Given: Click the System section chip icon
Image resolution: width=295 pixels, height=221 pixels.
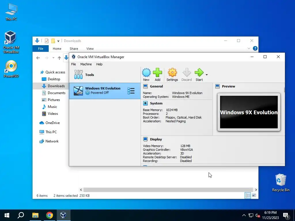Looking at the screenshot, I should [145, 103].
